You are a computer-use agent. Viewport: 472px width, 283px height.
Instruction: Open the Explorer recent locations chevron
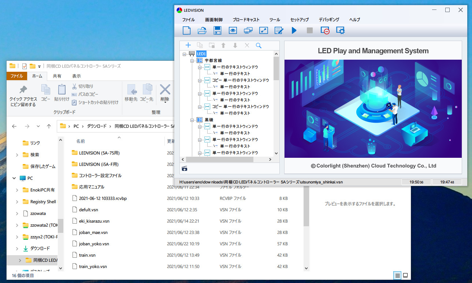pos(38,126)
